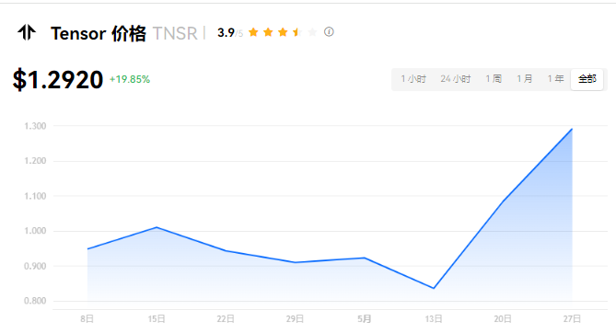
Task: Select the 1周 time range
Action: click(494, 79)
